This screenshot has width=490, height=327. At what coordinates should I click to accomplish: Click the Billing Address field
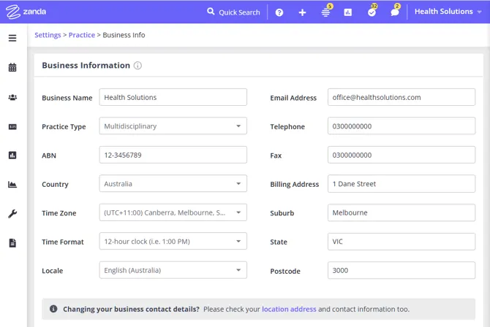402,183
